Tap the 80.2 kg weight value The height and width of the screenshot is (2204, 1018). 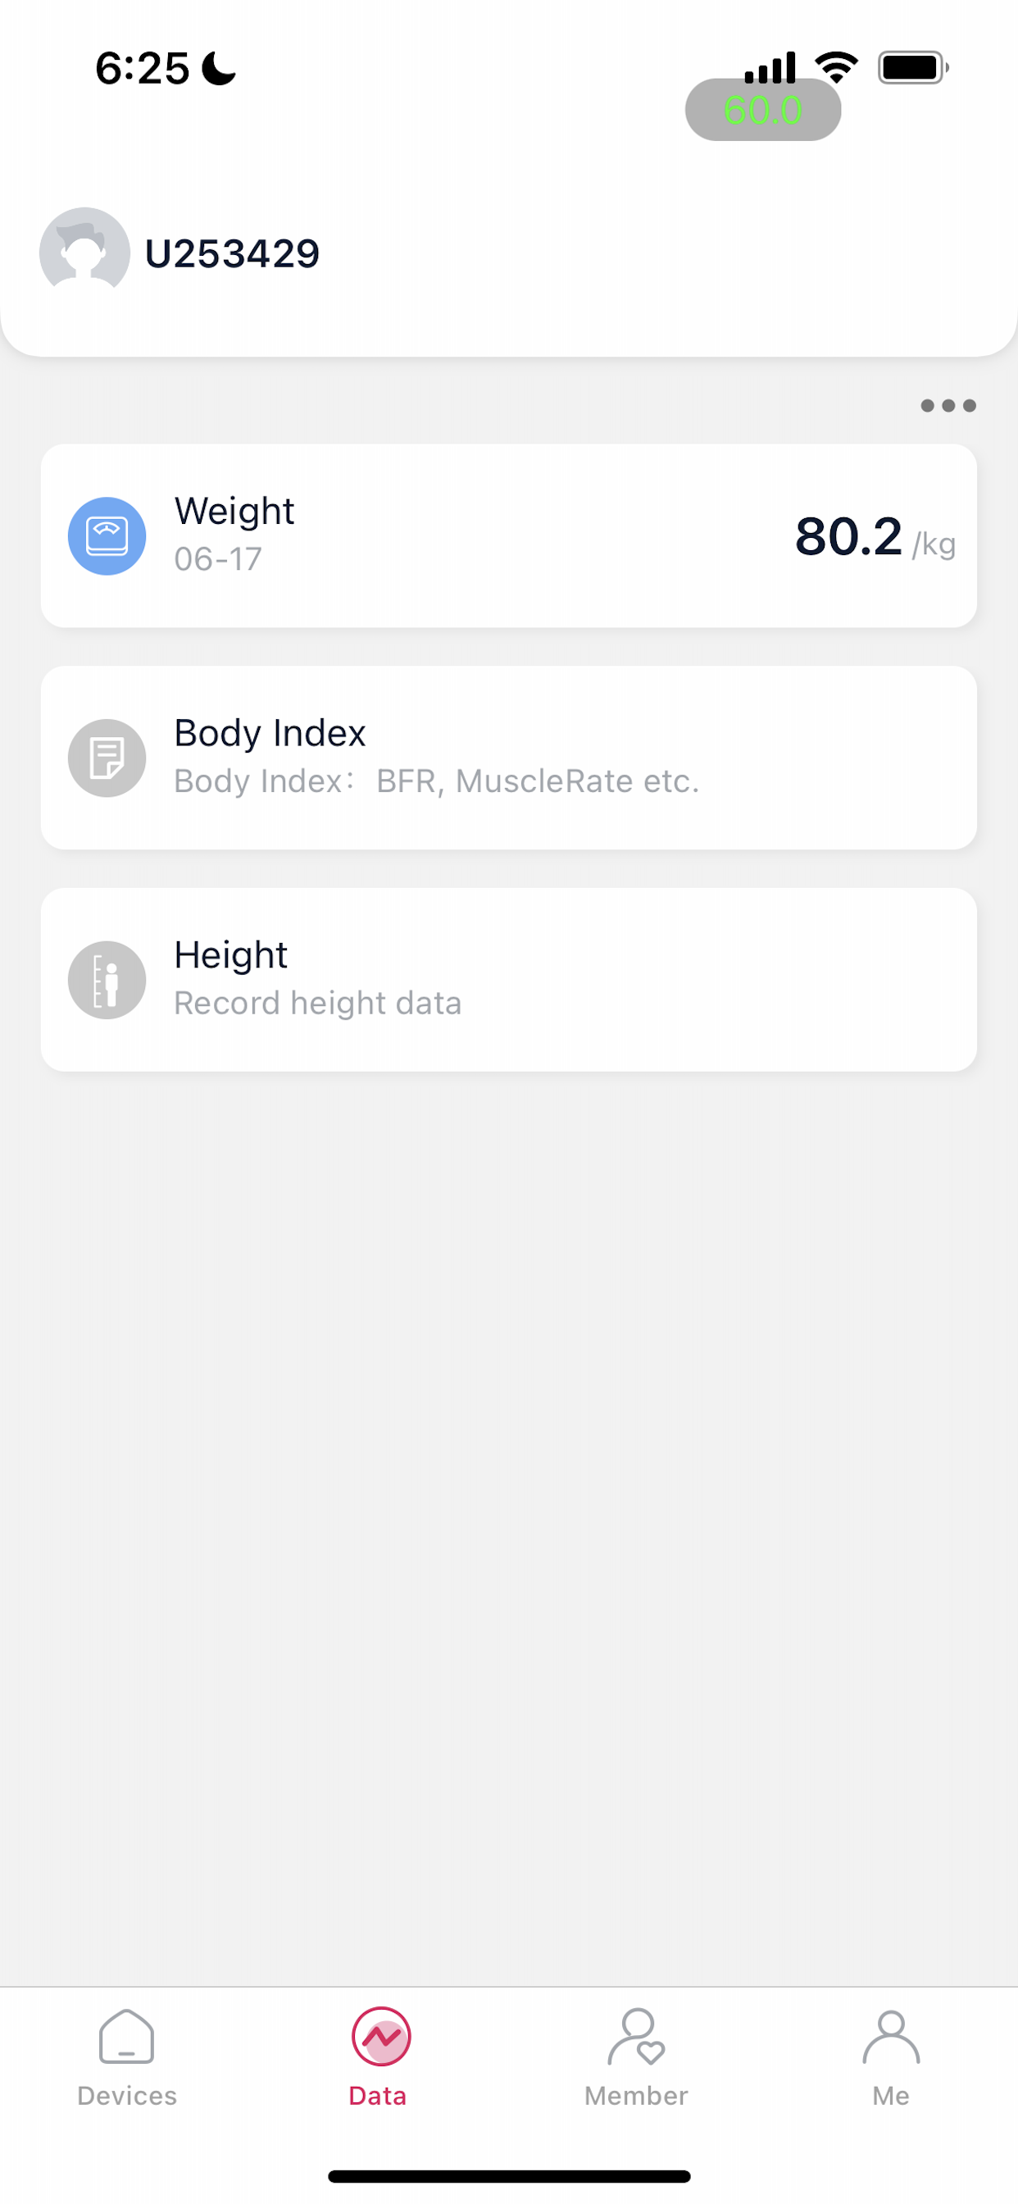pyautogui.click(x=875, y=536)
